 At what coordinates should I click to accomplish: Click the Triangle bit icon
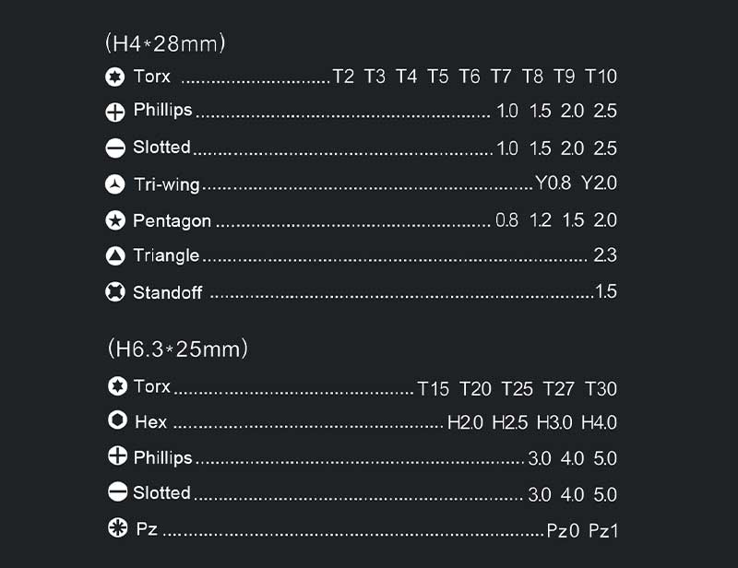pyautogui.click(x=114, y=256)
